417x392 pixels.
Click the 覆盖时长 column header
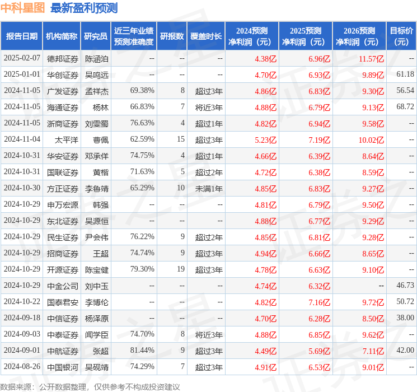(206, 36)
